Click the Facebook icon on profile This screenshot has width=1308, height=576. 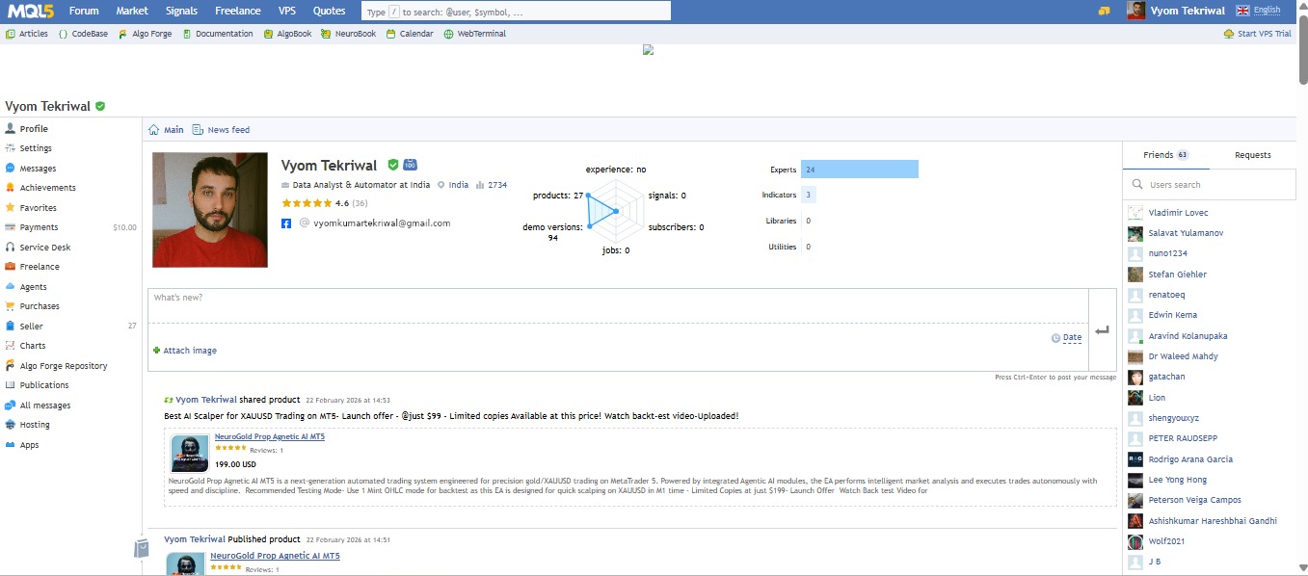click(286, 223)
